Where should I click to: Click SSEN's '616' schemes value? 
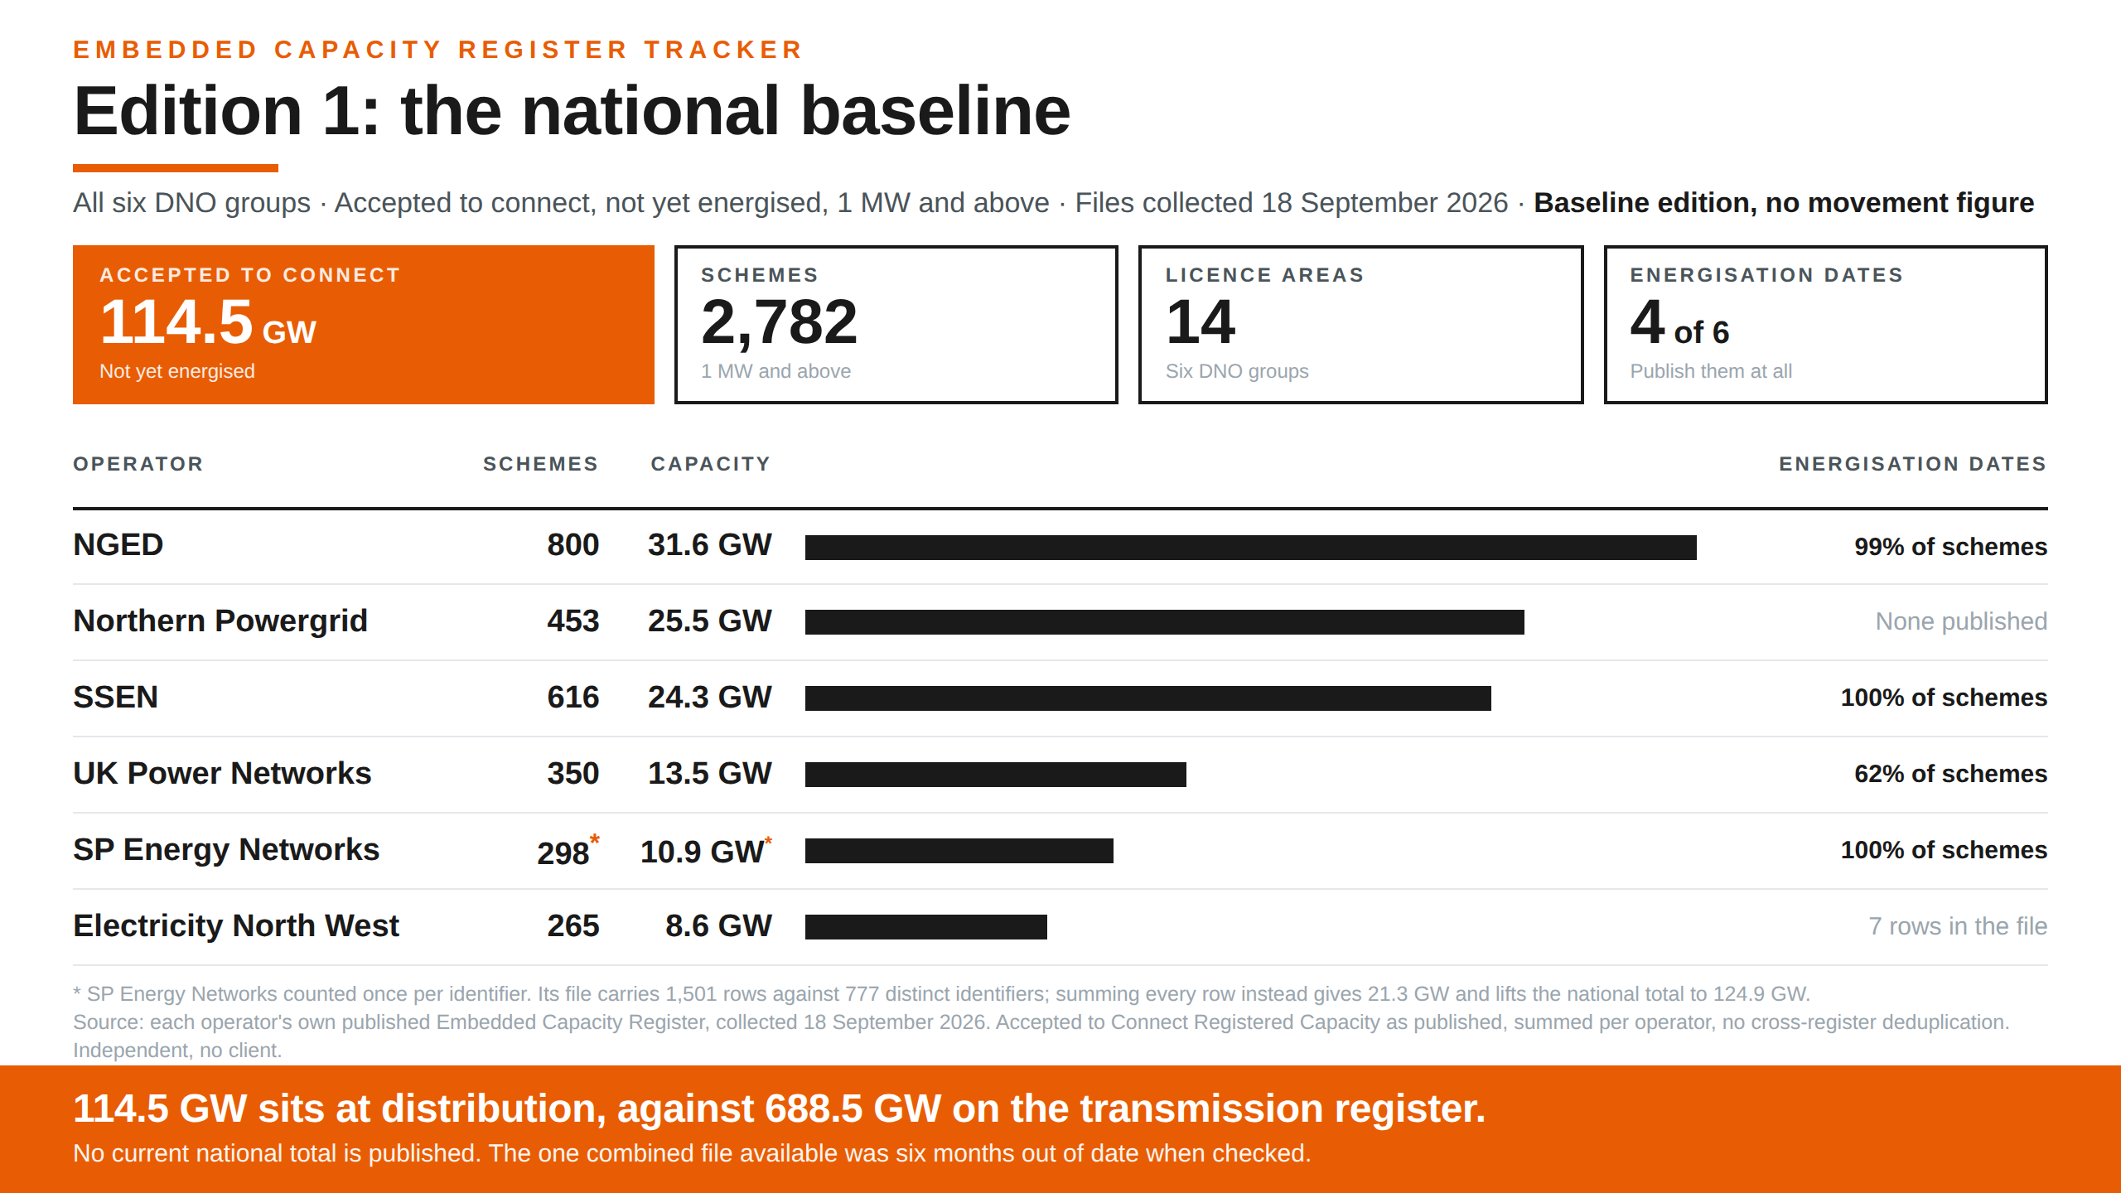573,698
